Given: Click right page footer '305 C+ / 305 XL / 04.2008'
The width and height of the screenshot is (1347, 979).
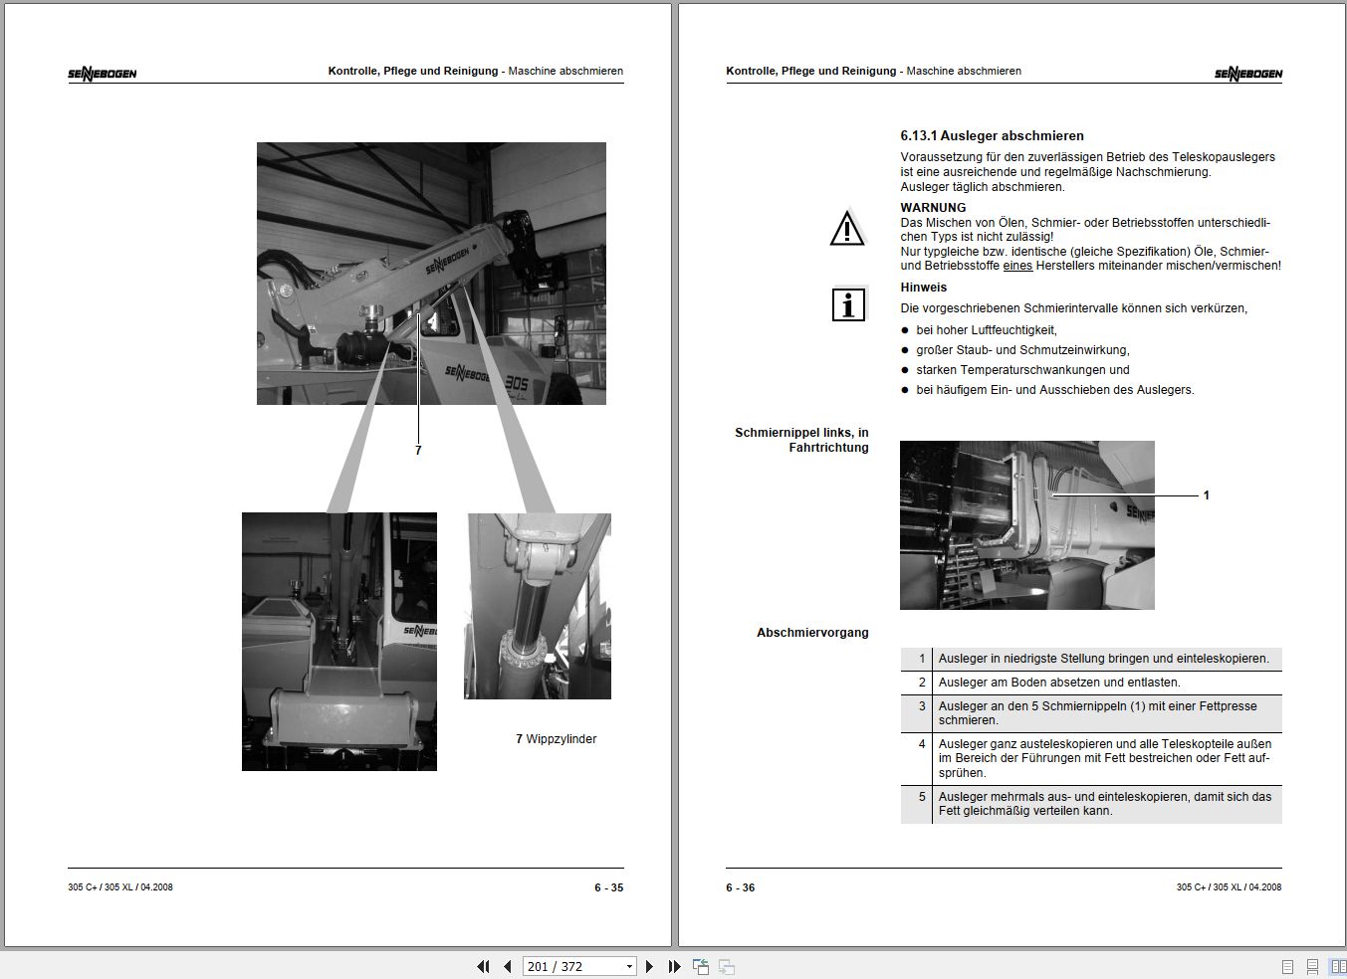Looking at the screenshot, I should coord(1230,887).
